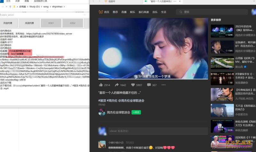Open the 周杰伦全球歌迷会 channel name link
The image size is (256, 152).
(118, 112)
